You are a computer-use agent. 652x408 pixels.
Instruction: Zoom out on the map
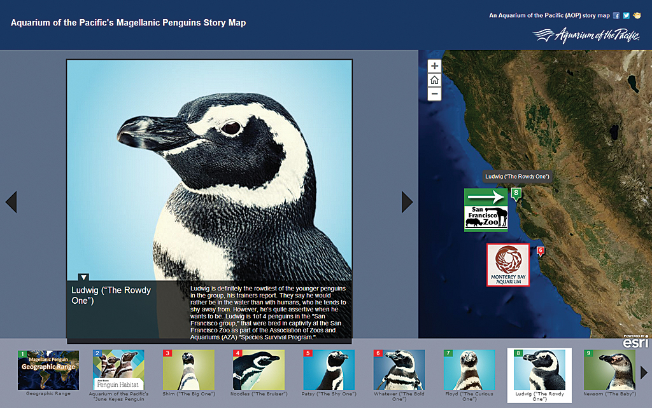434,94
